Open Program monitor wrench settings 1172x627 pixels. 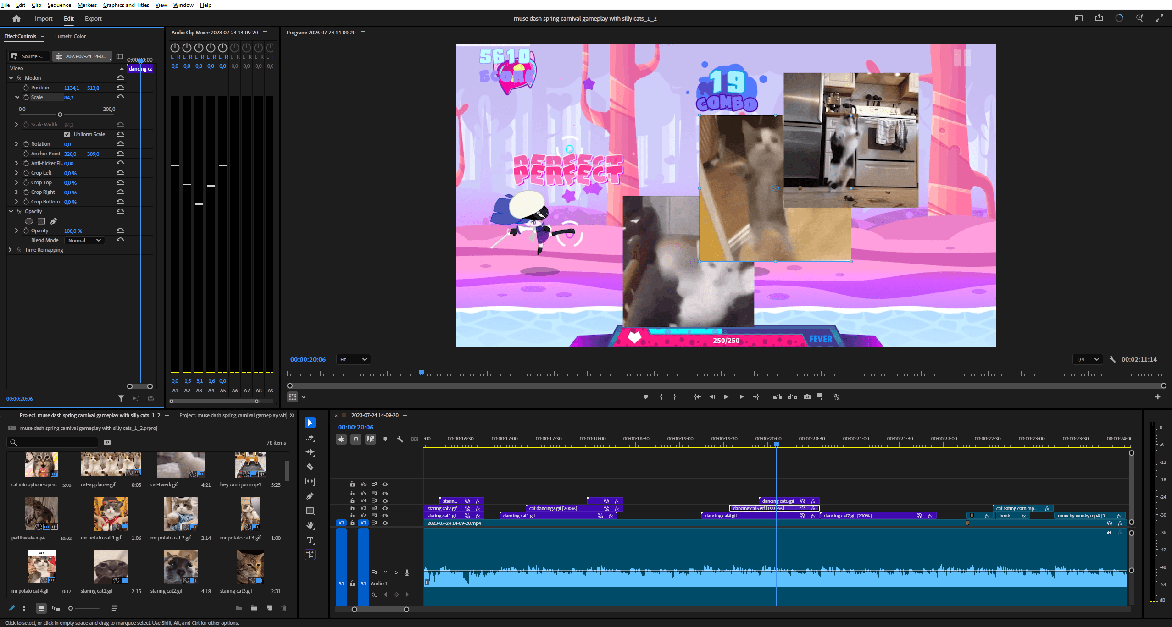click(x=1112, y=359)
